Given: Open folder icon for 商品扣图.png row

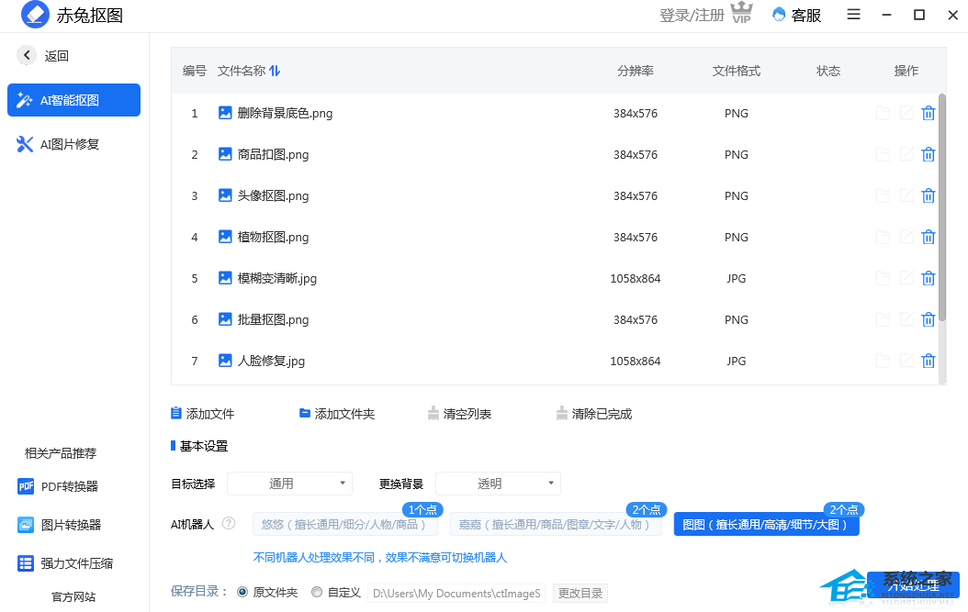Looking at the screenshot, I should click(x=883, y=155).
